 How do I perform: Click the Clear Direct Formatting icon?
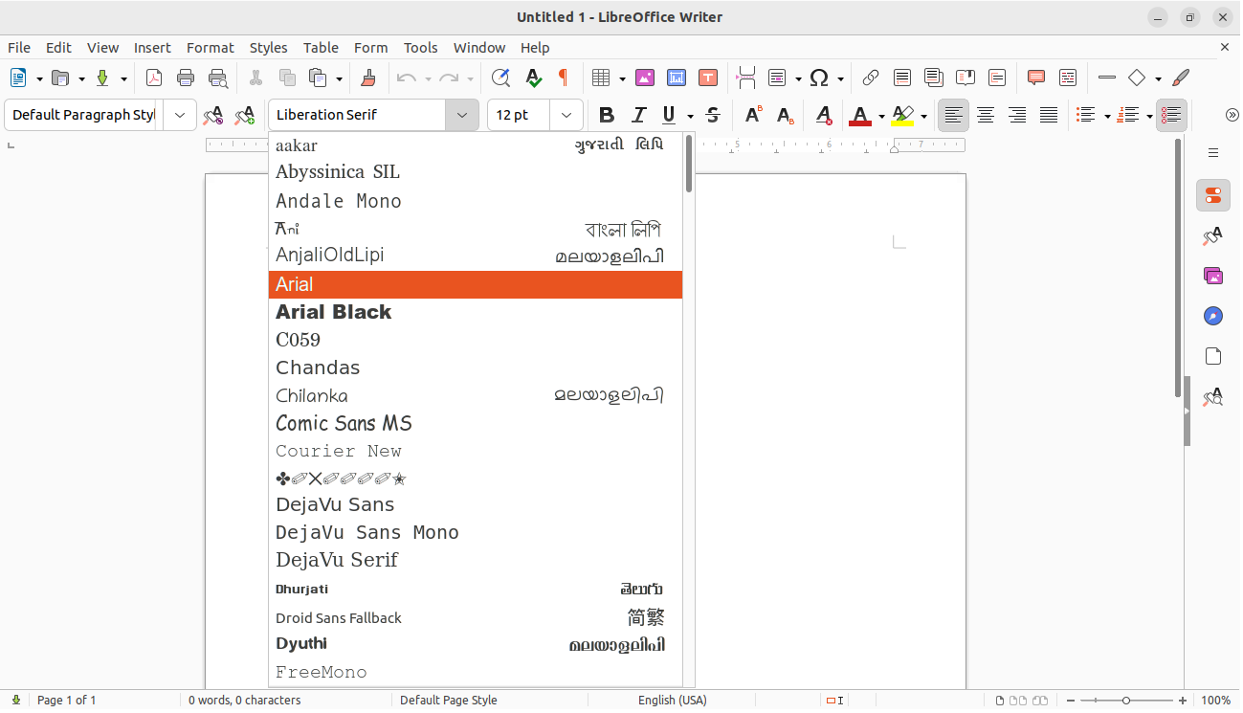pyautogui.click(x=824, y=115)
